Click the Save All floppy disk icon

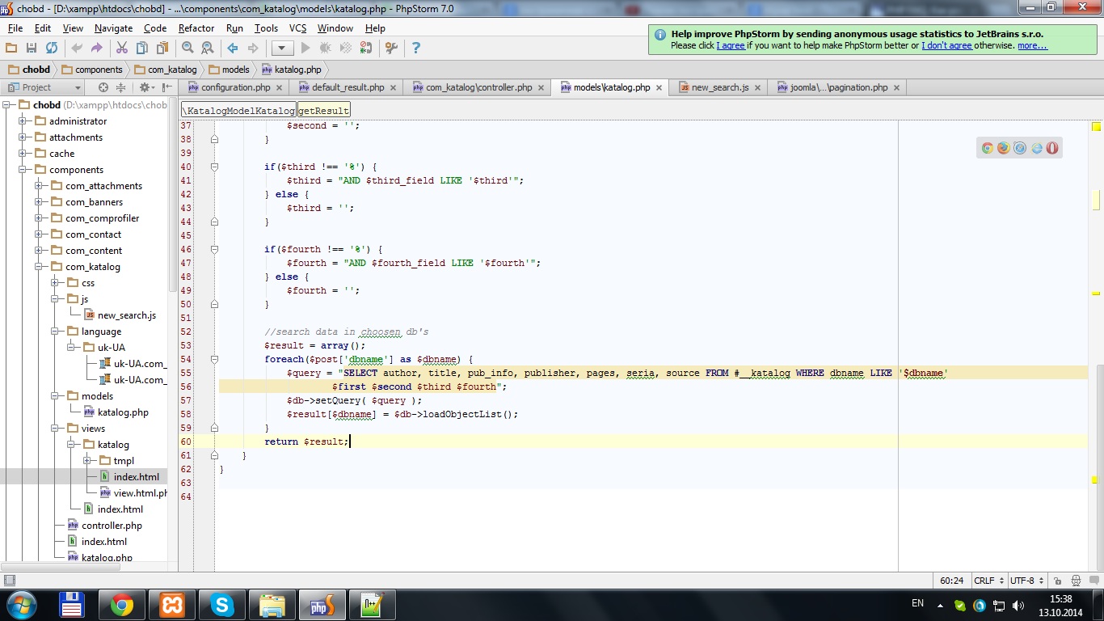pyautogui.click(x=32, y=49)
